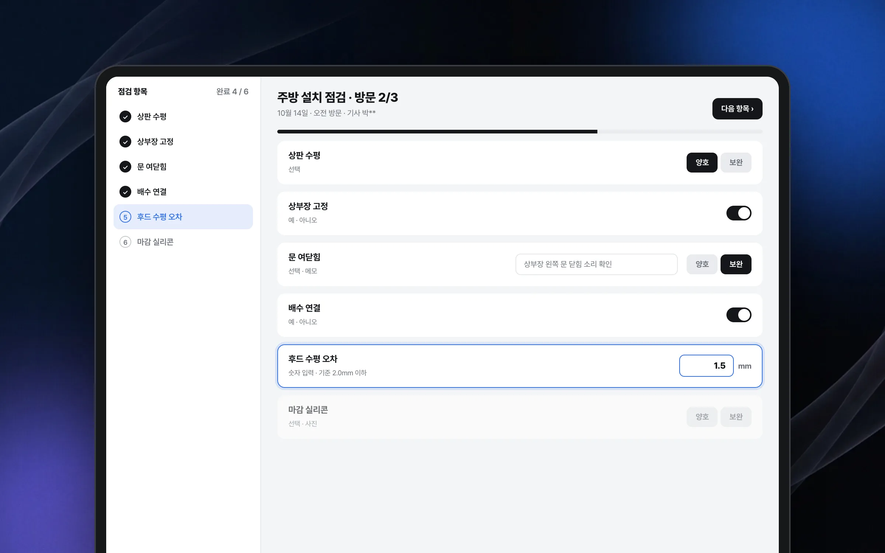
Task: Mark 문 여닫힘 as 양호
Action: (x=702, y=264)
